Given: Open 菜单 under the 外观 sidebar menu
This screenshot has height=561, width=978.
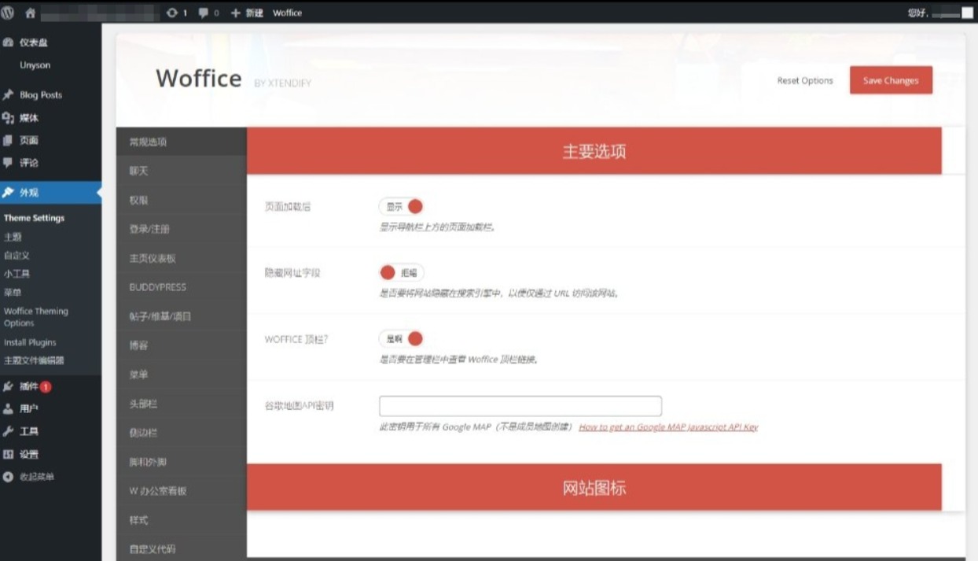Looking at the screenshot, I should coord(13,293).
